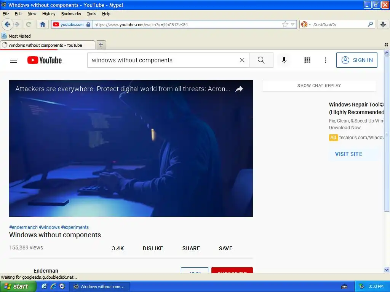The width and height of the screenshot is (390, 292).
Task: Start voice search with microphone icon
Action: [x=284, y=60]
